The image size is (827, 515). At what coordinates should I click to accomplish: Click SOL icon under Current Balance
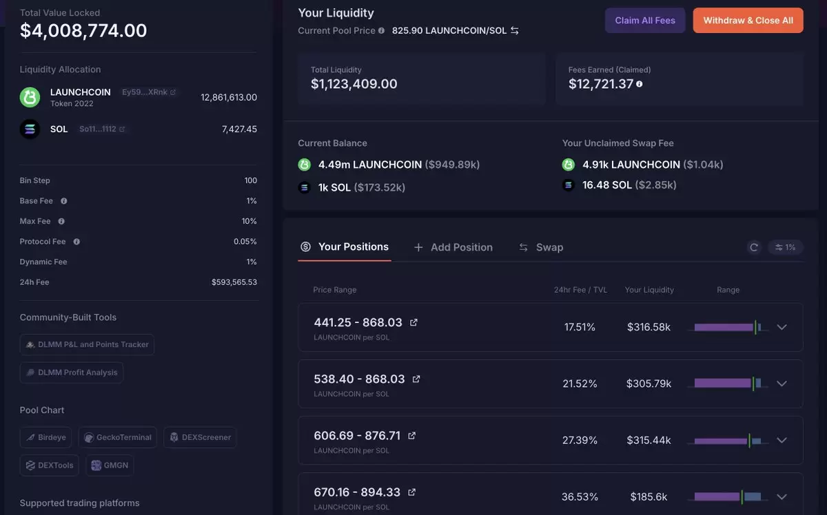click(305, 187)
